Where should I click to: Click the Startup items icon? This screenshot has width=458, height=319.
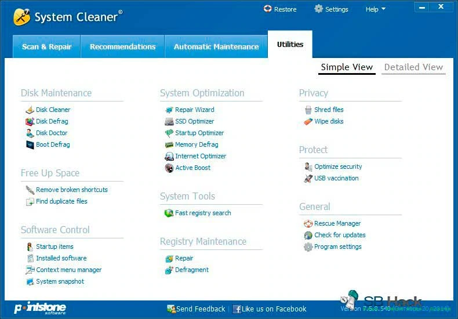(x=30, y=247)
